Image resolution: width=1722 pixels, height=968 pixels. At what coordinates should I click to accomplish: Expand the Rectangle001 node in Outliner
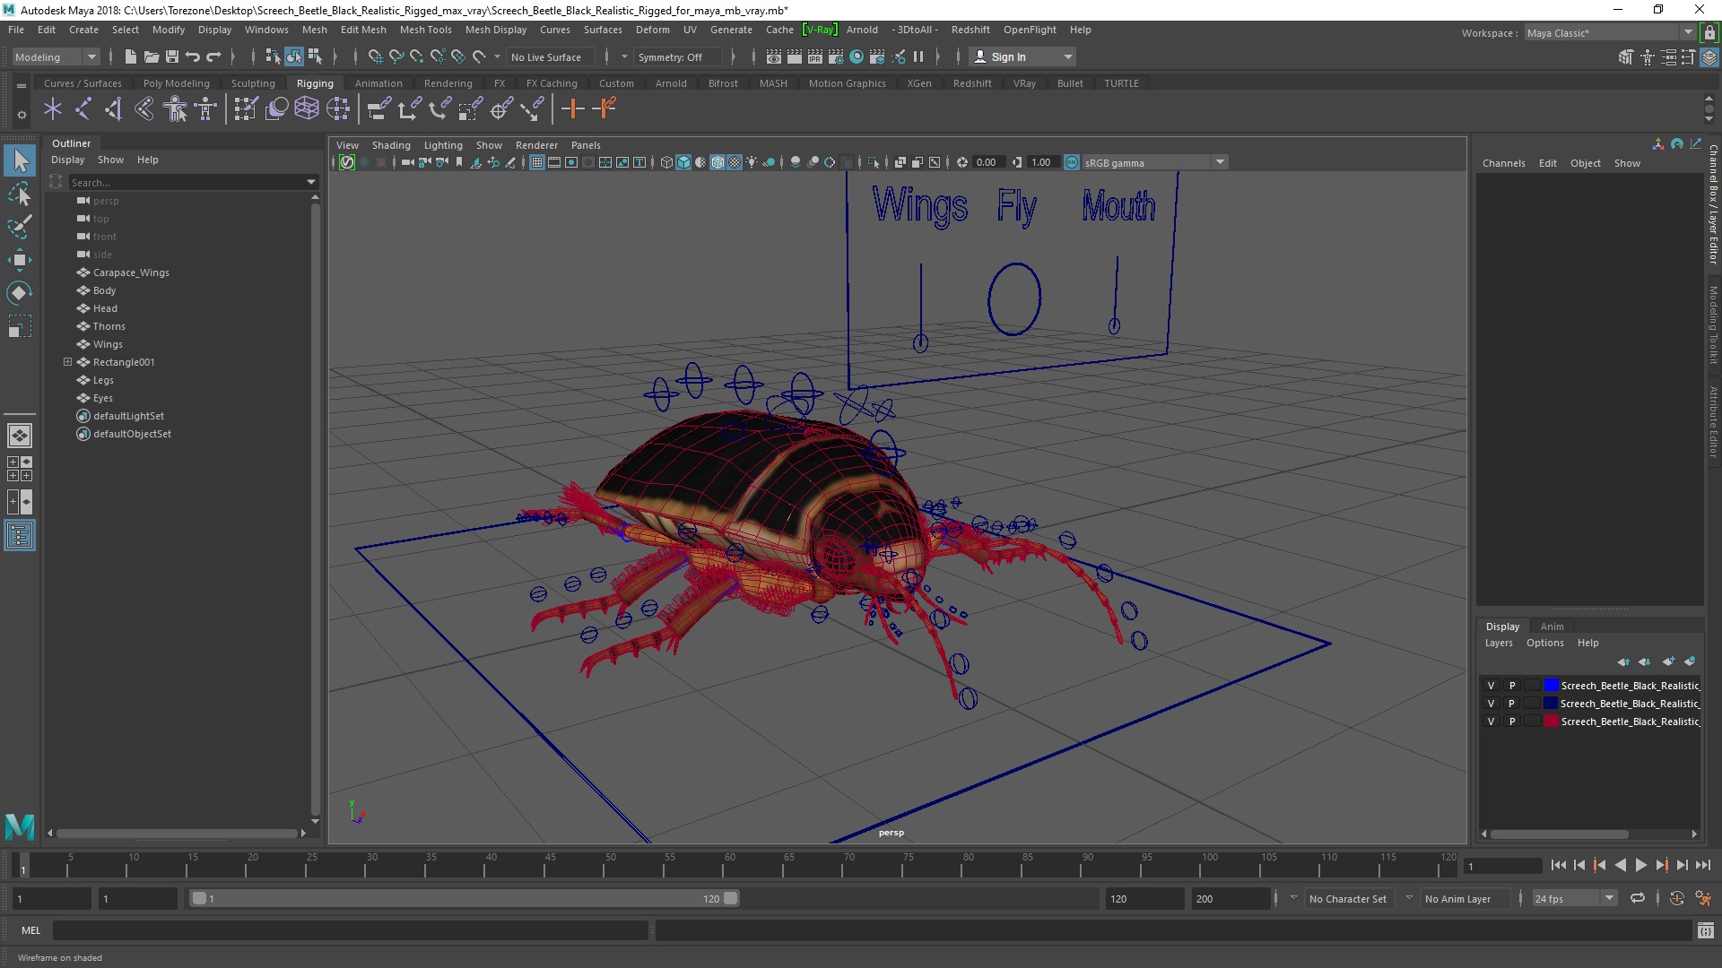[x=67, y=362]
